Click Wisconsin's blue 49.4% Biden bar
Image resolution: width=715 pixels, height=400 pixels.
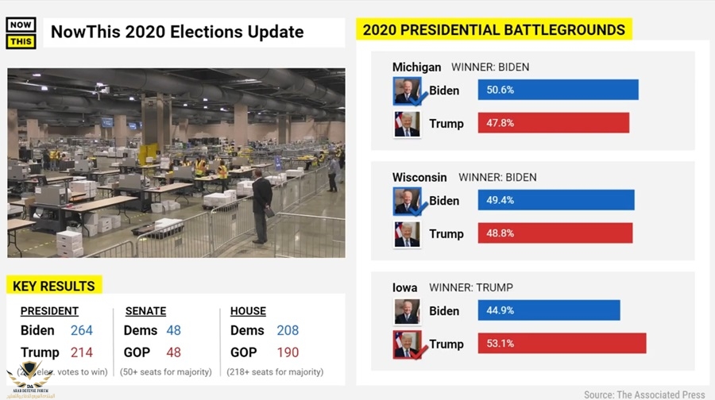(555, 200)
